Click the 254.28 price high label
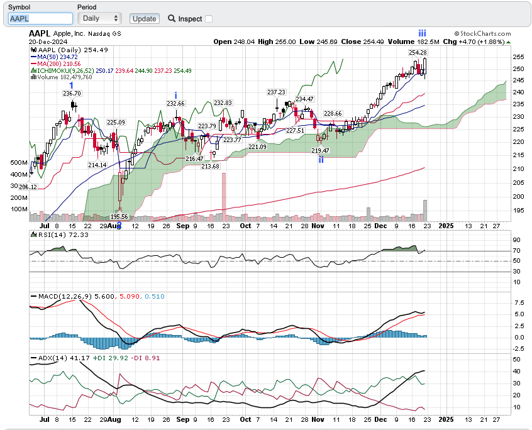 click(418, 53)
